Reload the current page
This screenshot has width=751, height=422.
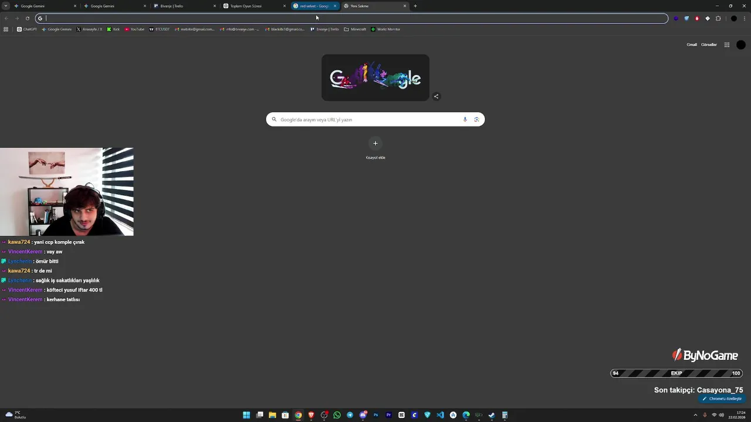[x=28, y=18]
